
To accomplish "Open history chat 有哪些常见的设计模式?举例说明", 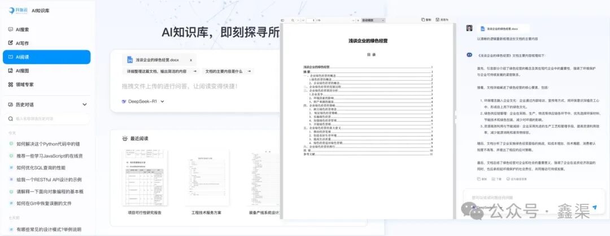I will pyautogui.click(x=48, y=229).
